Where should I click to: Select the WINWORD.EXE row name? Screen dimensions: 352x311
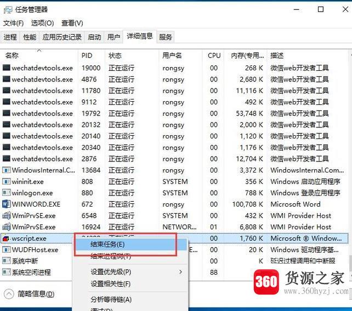click(36, 204)
